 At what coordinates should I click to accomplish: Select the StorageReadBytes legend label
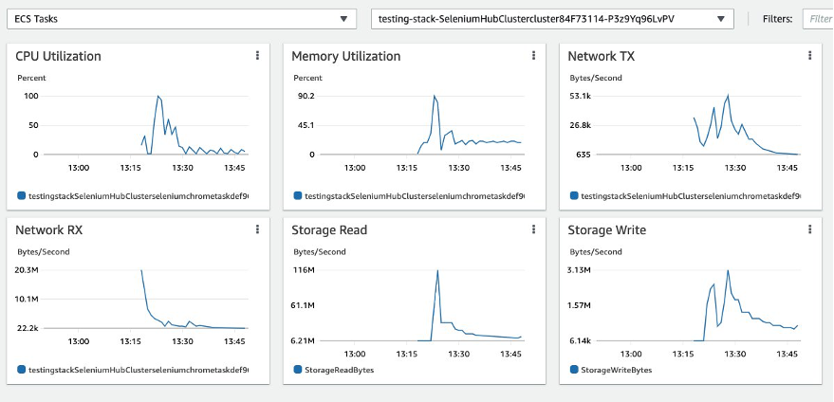click(x=340, y=370)
